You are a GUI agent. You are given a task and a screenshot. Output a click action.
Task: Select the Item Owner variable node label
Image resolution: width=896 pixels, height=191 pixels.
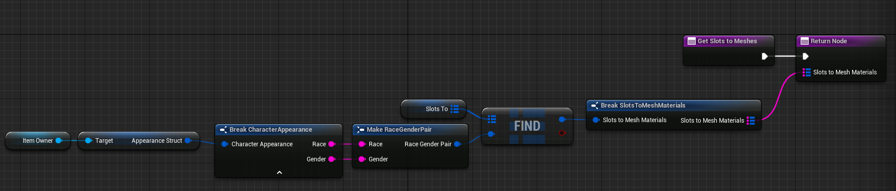pyautogui.click(x=38, y=141)
